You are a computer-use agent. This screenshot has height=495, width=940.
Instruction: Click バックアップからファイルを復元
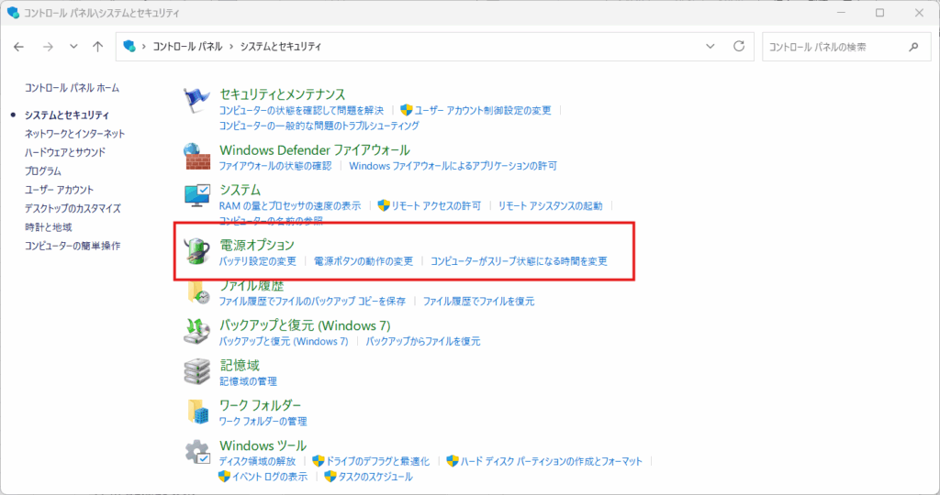[x=423, y=341]
